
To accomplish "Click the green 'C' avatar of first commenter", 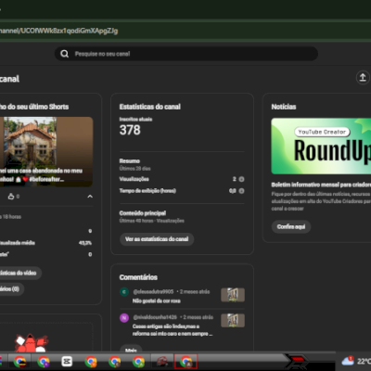I will [124, 291].
